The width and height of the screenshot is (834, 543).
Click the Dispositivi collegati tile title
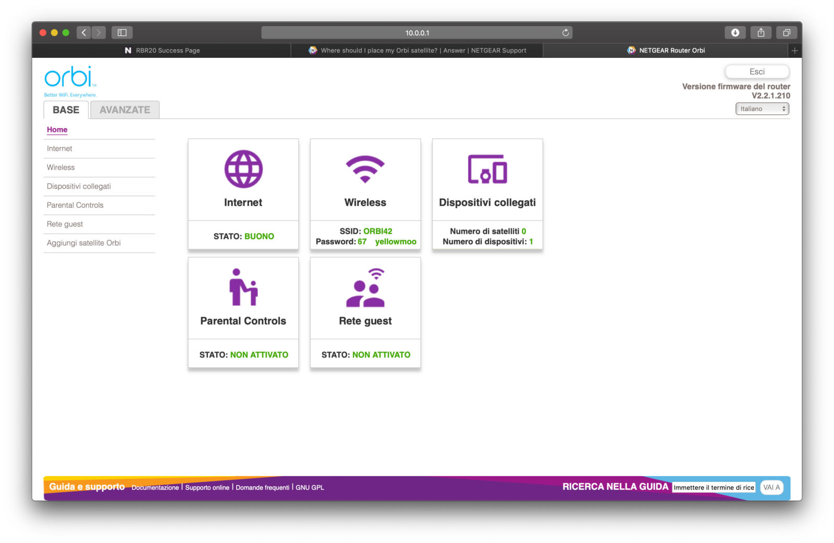click(x=487, y=202)
